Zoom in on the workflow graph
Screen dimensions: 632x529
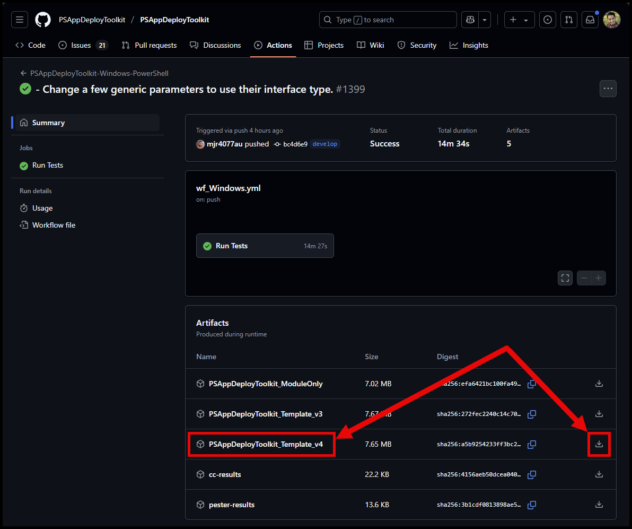tap(598, 278)
